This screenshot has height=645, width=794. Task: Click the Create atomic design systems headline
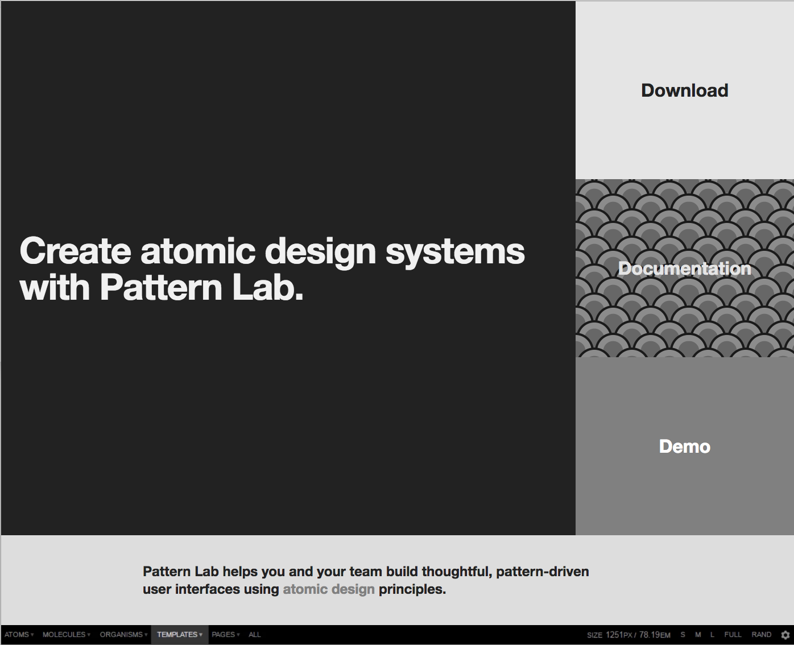272,269
